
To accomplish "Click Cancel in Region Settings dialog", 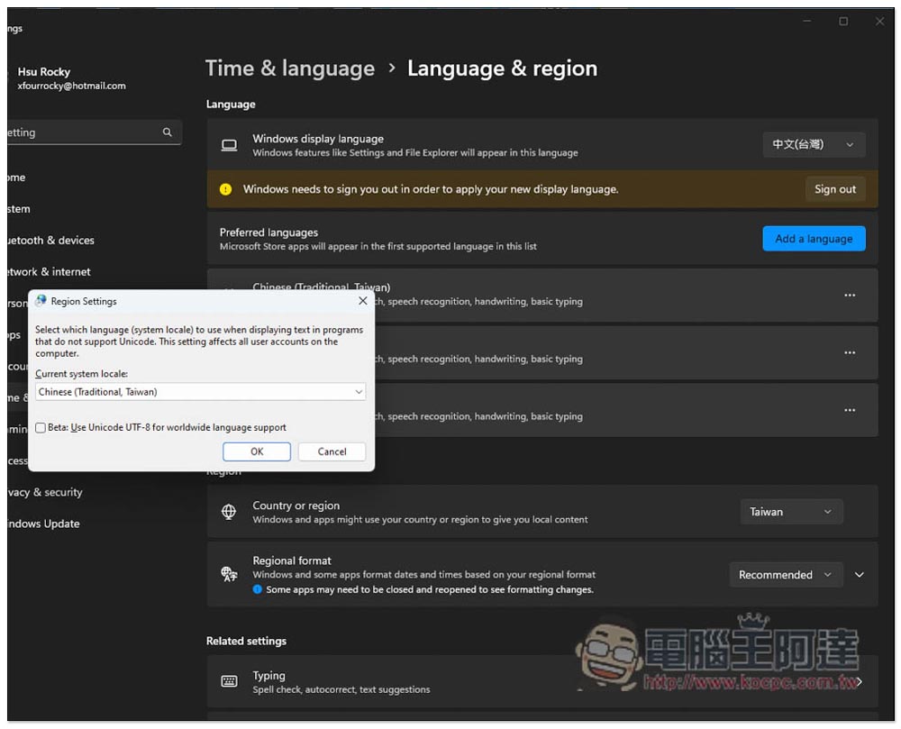I will click(332, 451).
